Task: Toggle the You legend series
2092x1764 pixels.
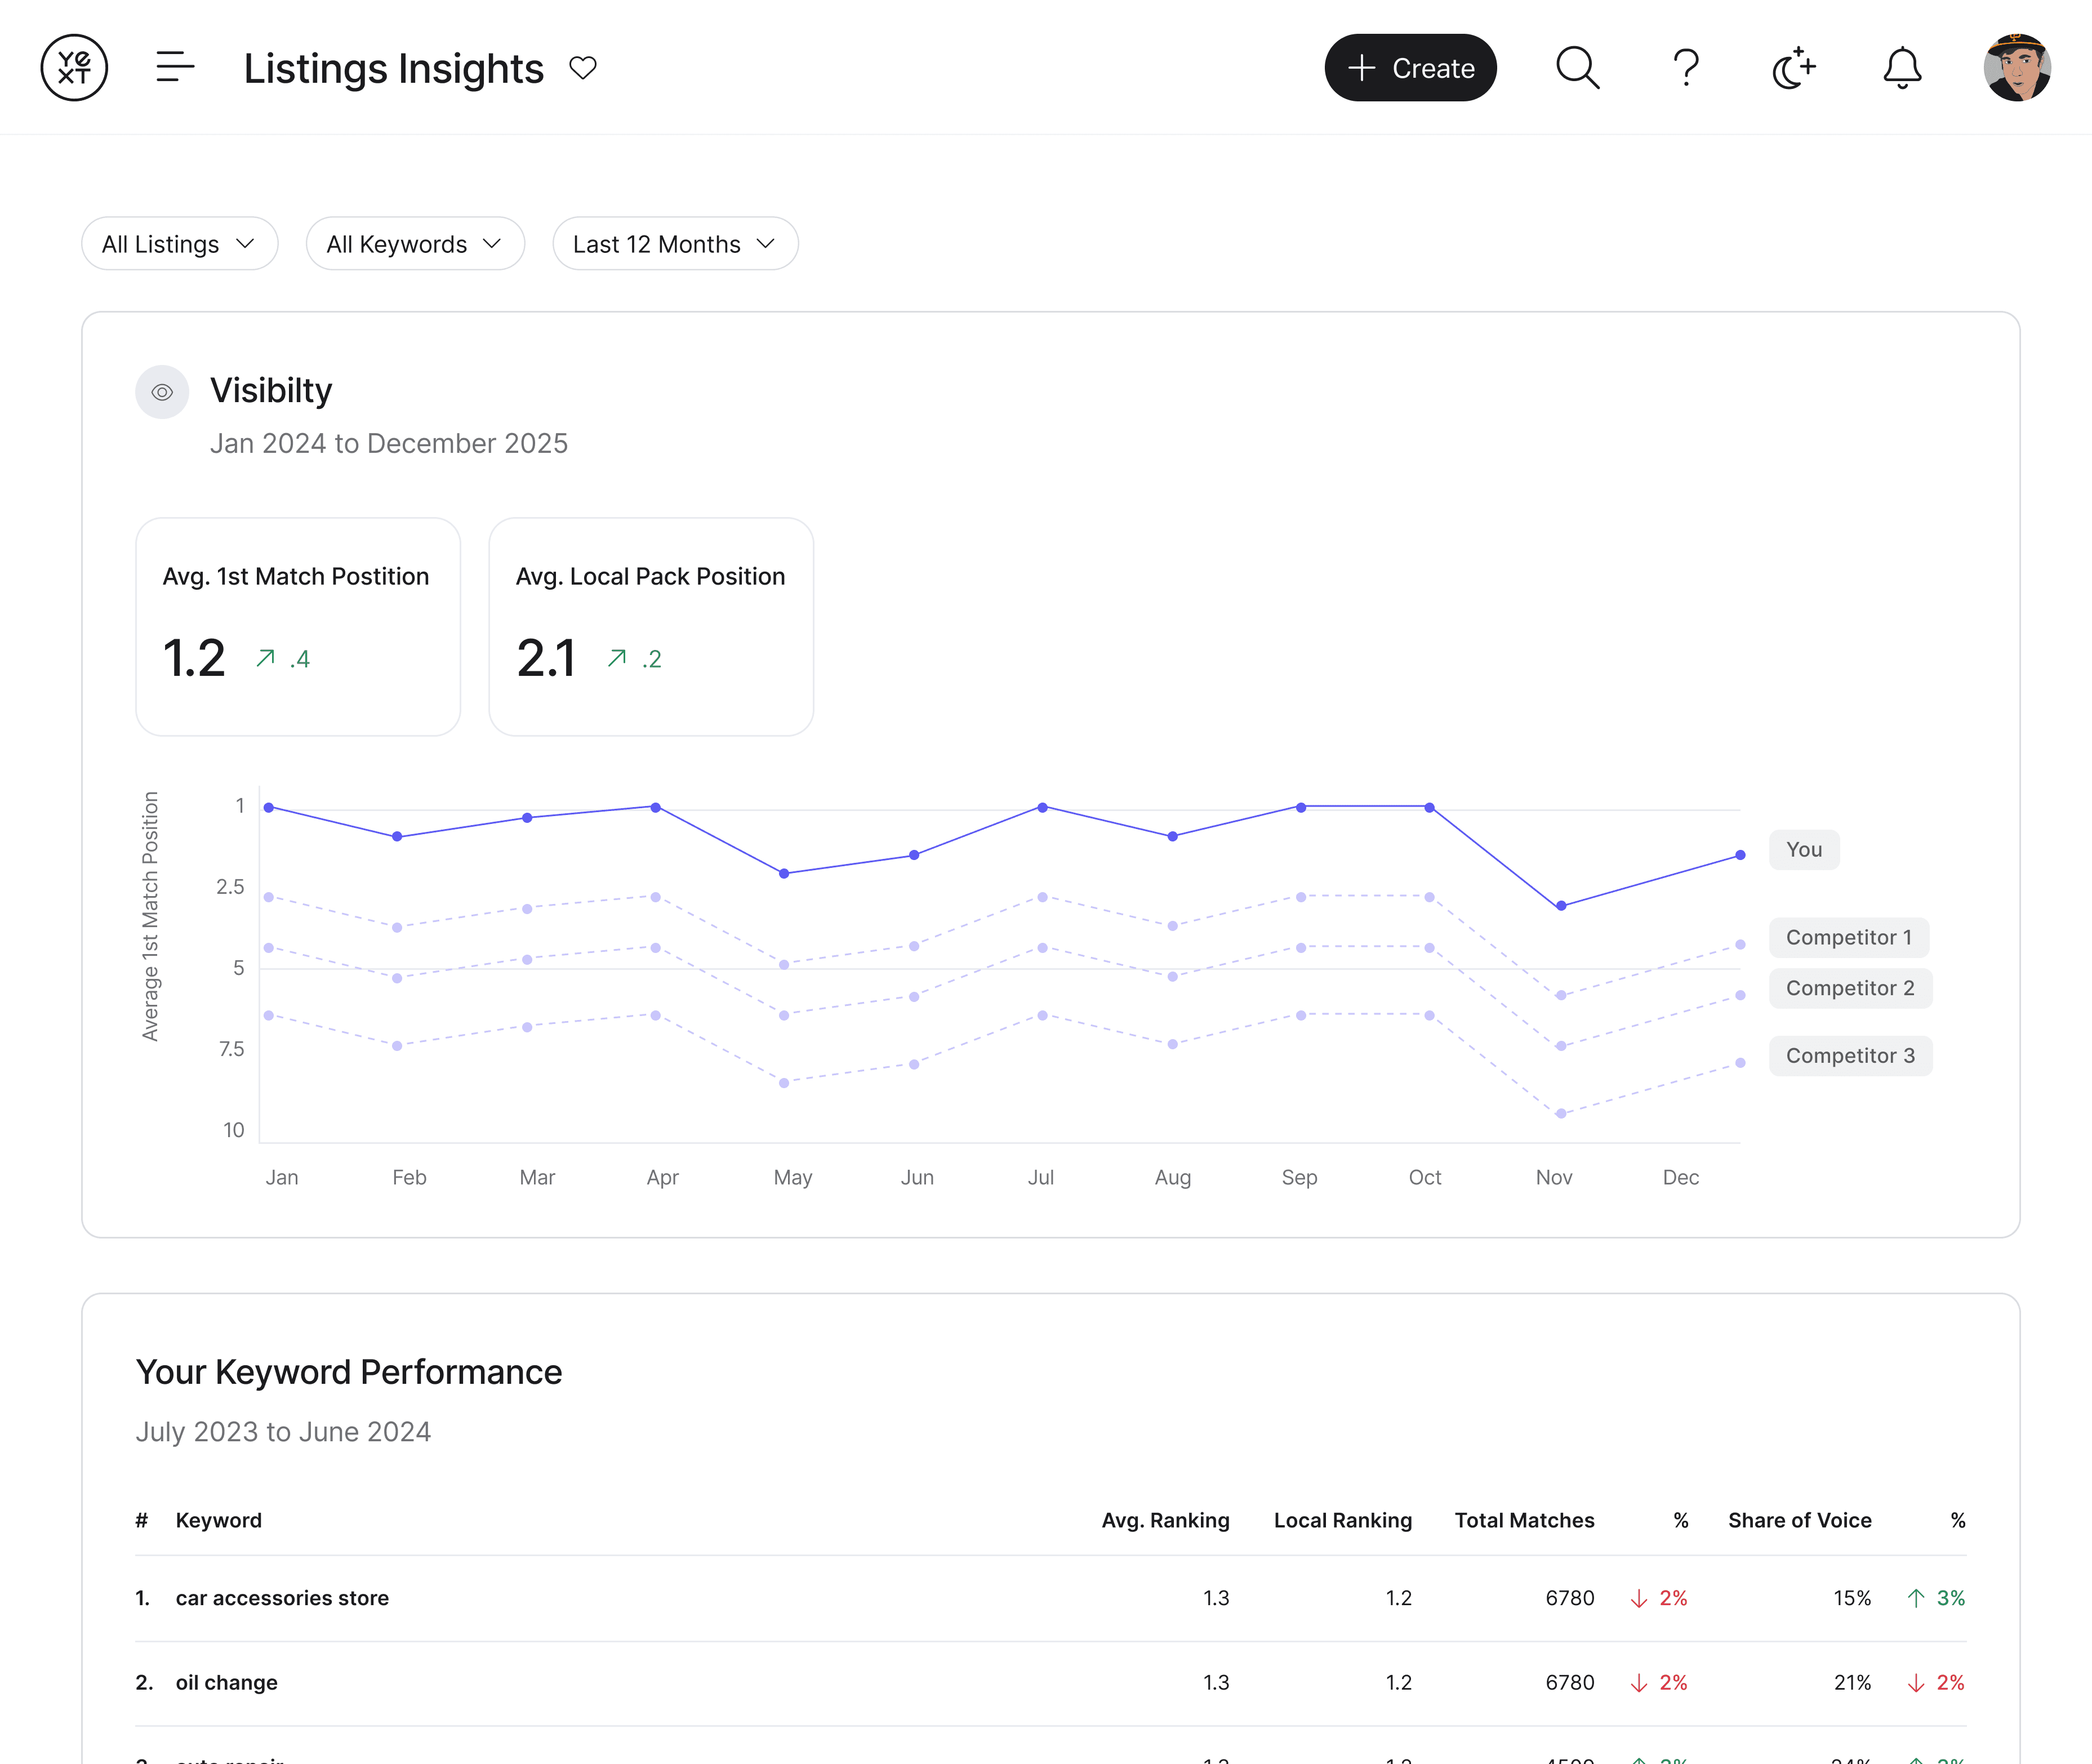Action: coord(1804,850)
